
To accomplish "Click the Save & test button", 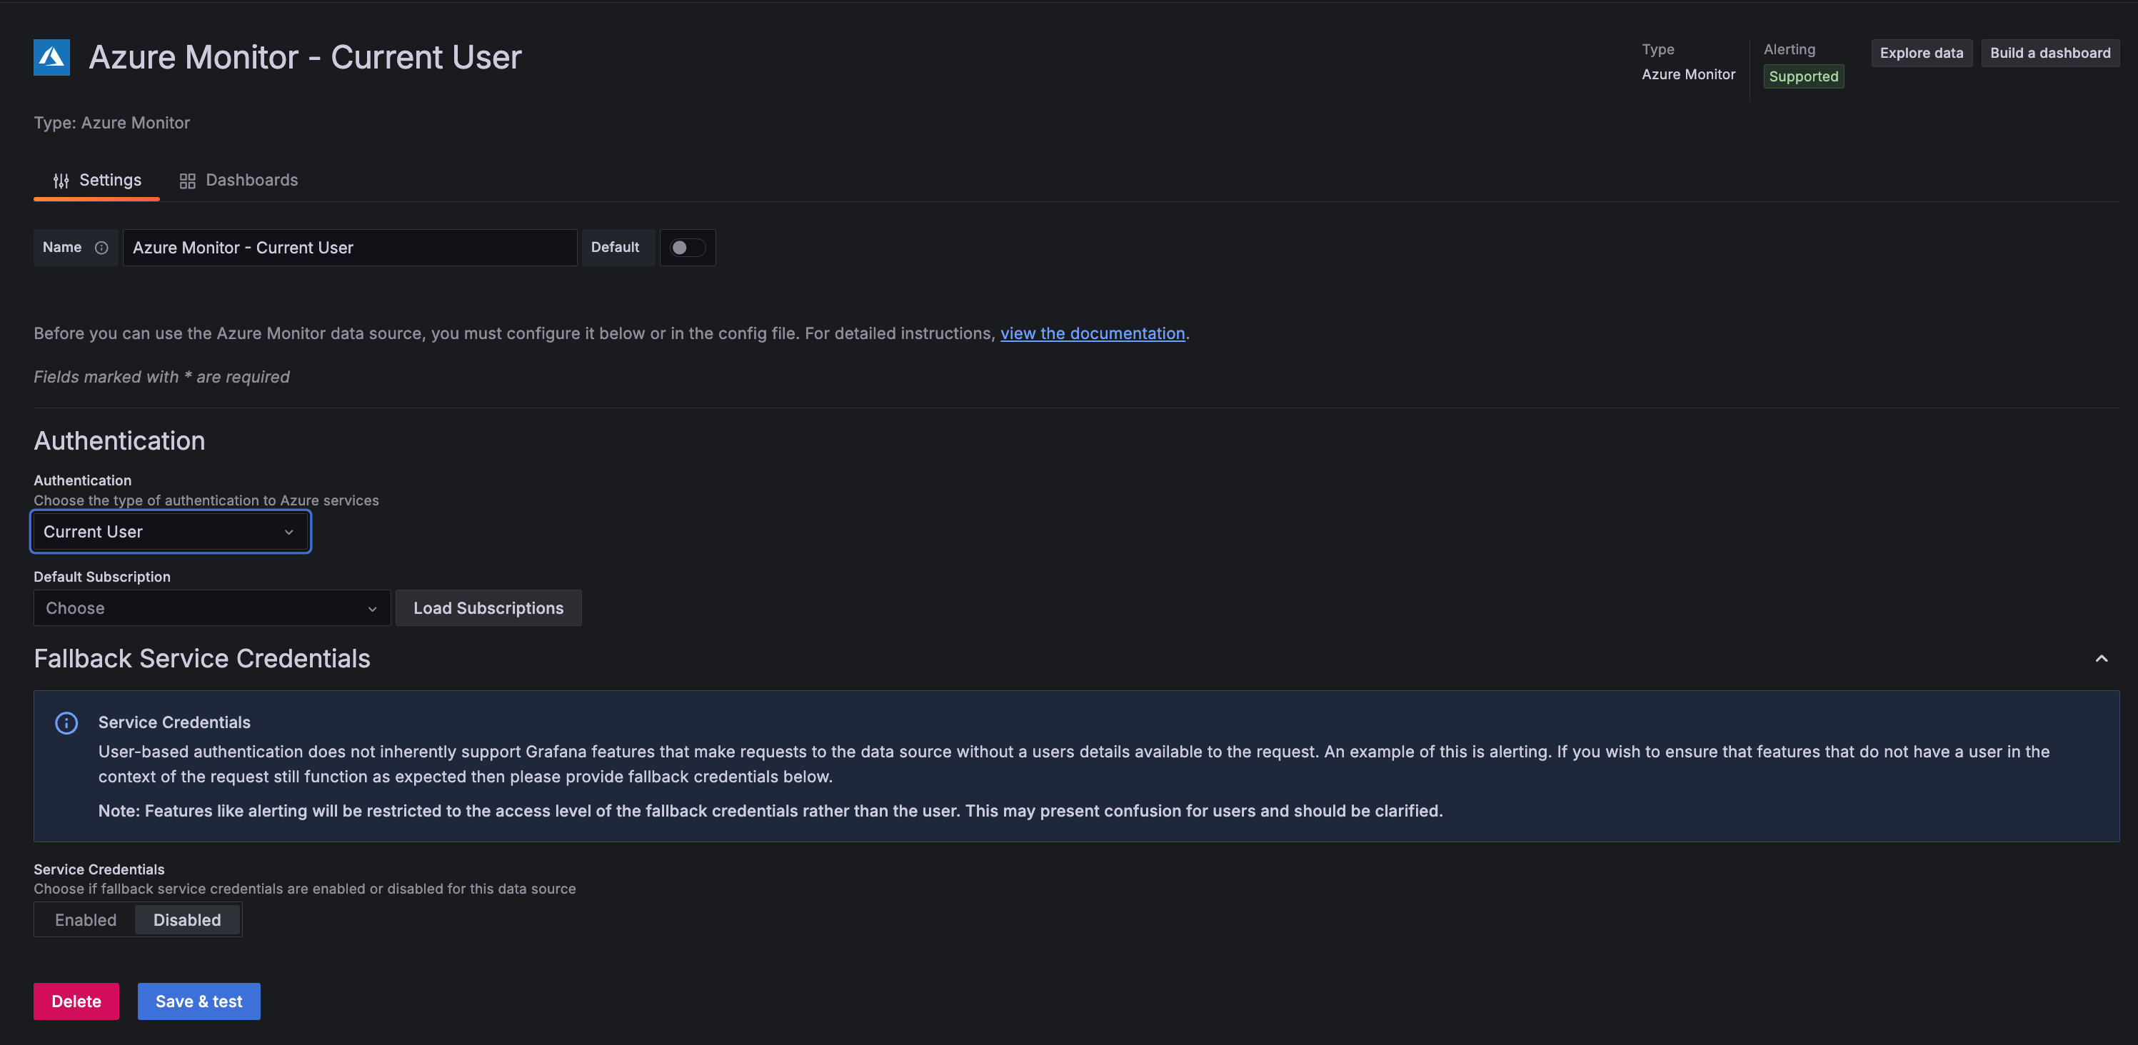I will pos(198,1001).
